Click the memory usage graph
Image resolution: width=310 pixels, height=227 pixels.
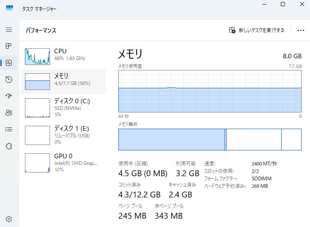click(210, 91)
